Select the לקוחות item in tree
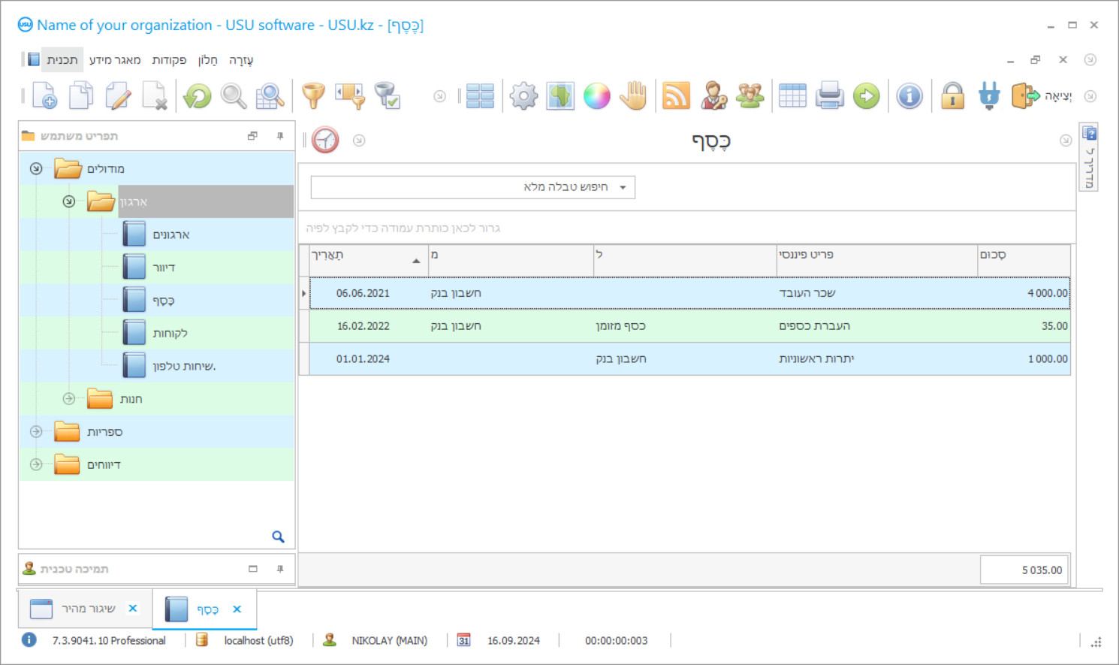The image size is (1119, 665). tap(170, 333)
